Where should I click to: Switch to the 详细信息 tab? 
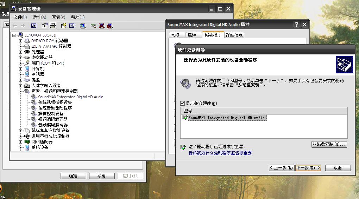pyautogui.click(x=234, y=35)
